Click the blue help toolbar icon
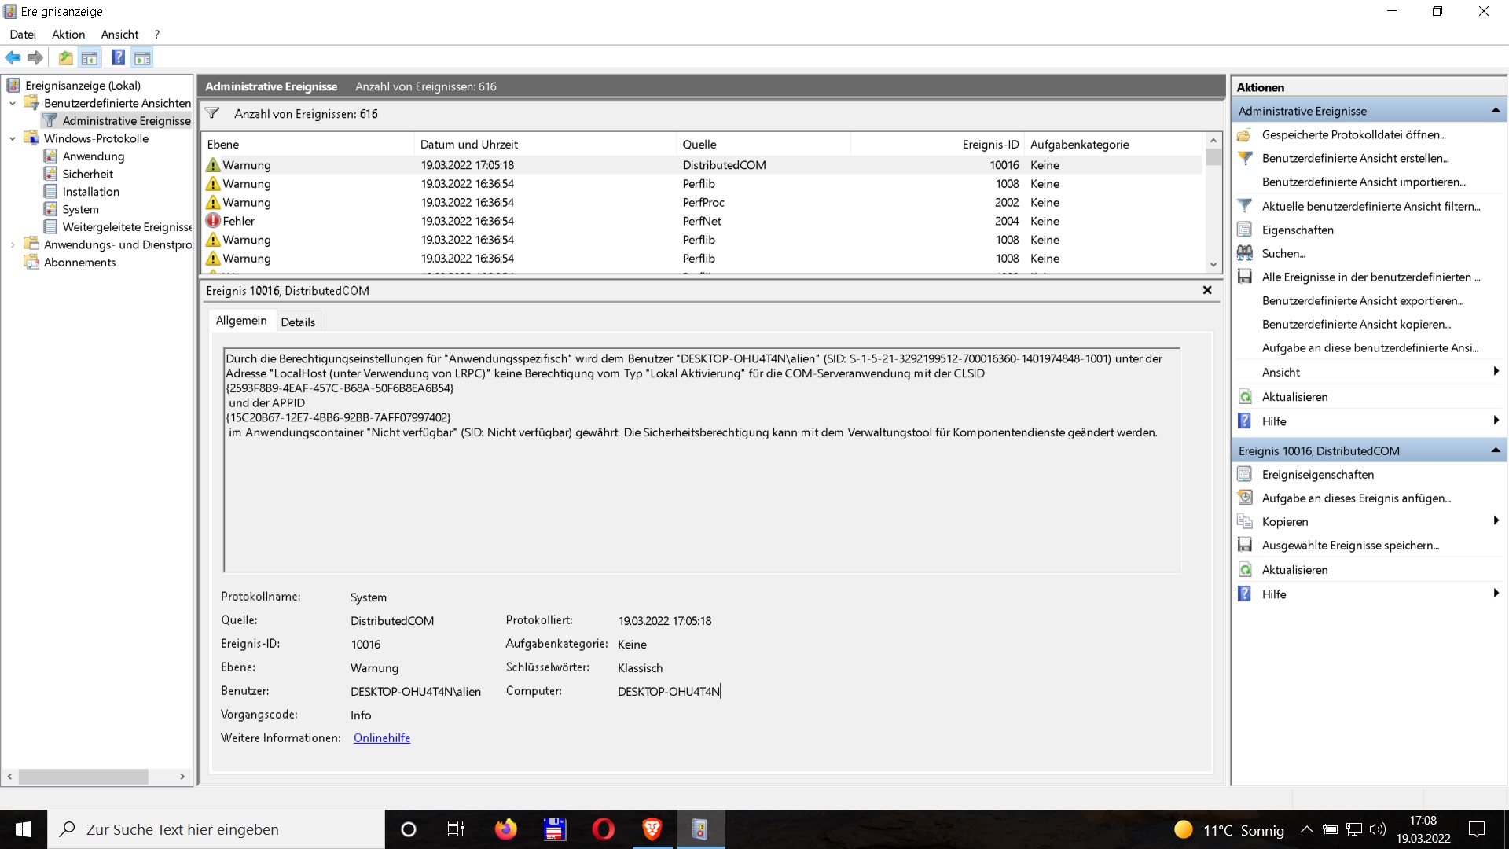This screenshot has height=849, width=1509. coord(118,57)
